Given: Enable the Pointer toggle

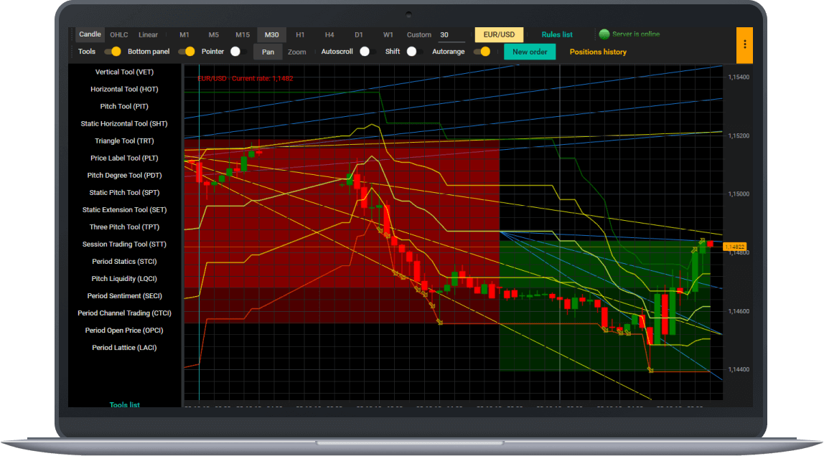Looking at the screenshot, I should coord(238,52).
